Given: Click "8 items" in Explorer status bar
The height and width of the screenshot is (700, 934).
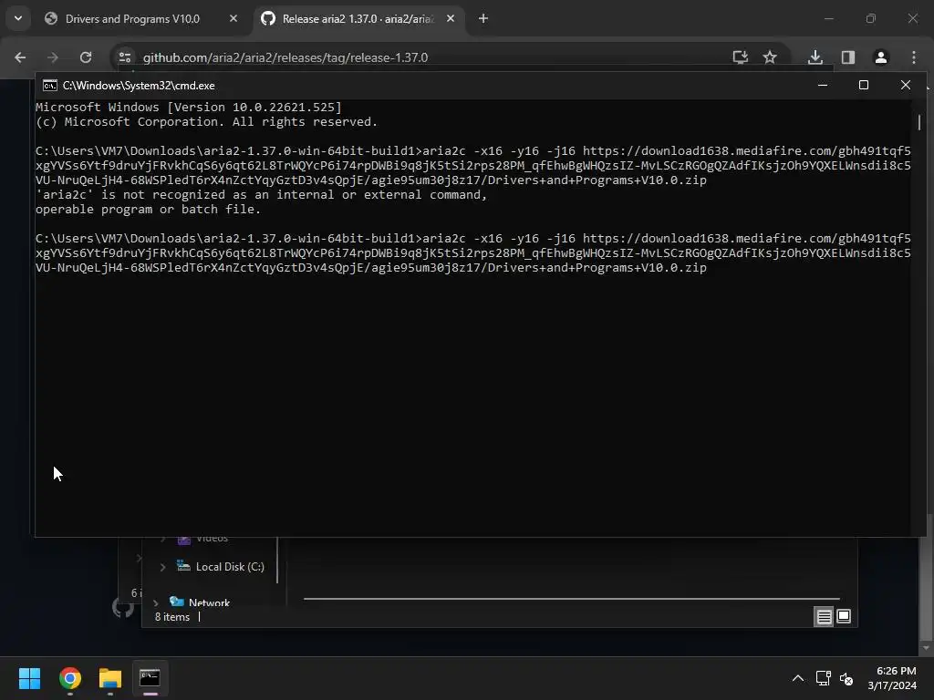Looking at the screenshot, I should click(172, 617).
